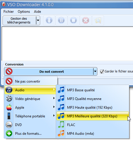Open Plus de formats... entry
Screen dimensions: 133x142
click(x=30, y=133)
